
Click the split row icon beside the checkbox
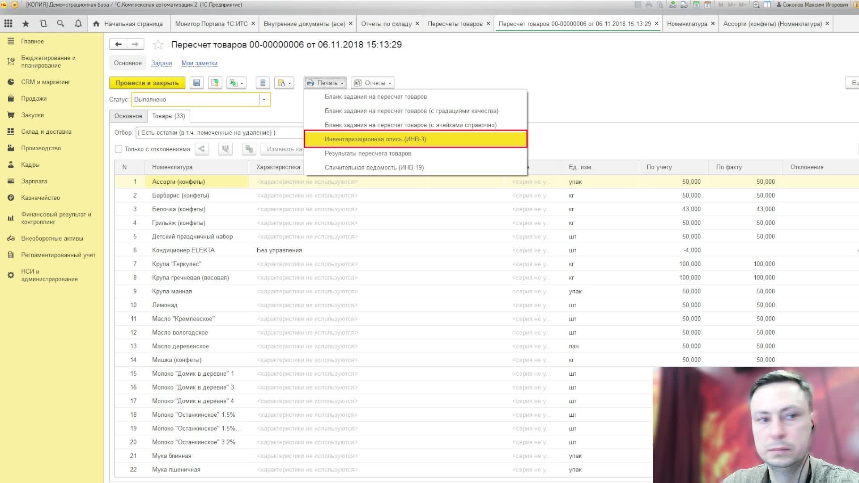tap(202, 149)
